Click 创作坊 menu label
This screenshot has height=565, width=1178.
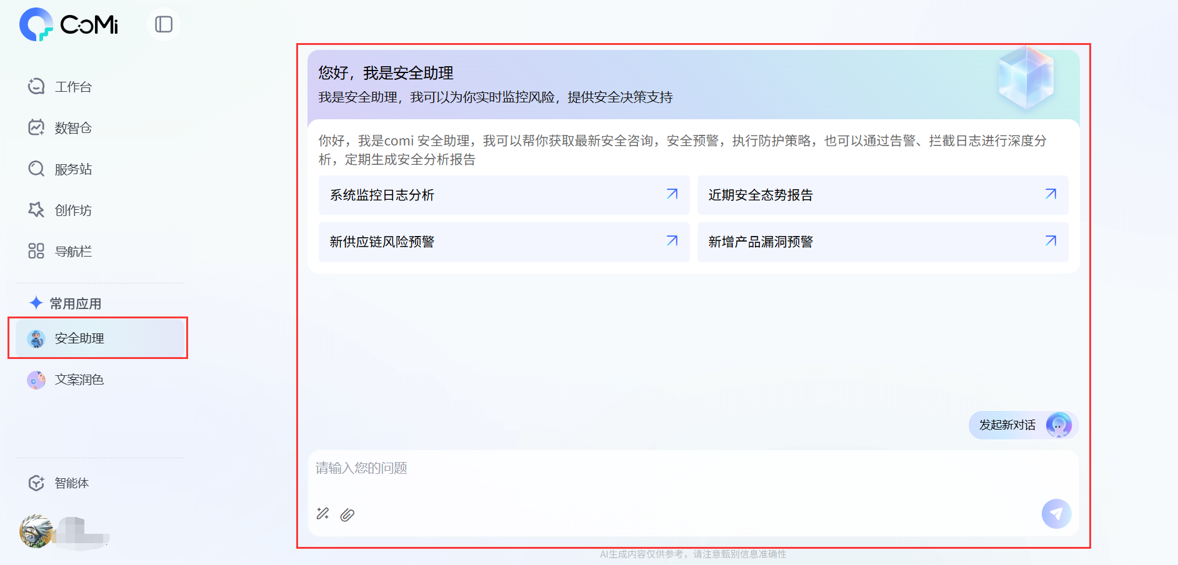pos(73,210)
